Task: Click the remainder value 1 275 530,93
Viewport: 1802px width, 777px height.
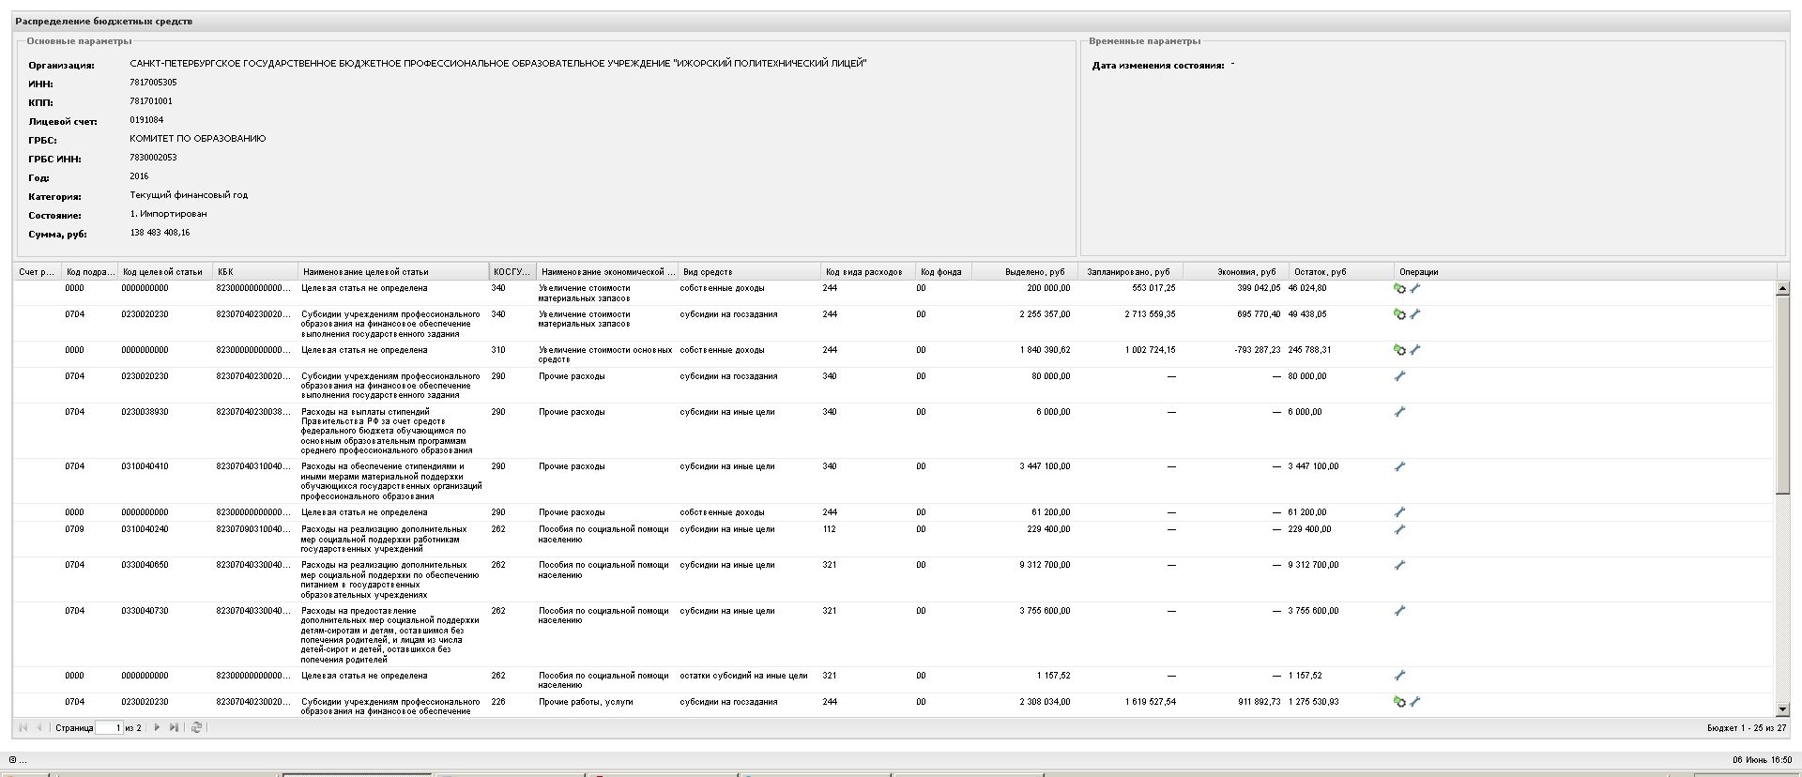Action: (1314, 702)
